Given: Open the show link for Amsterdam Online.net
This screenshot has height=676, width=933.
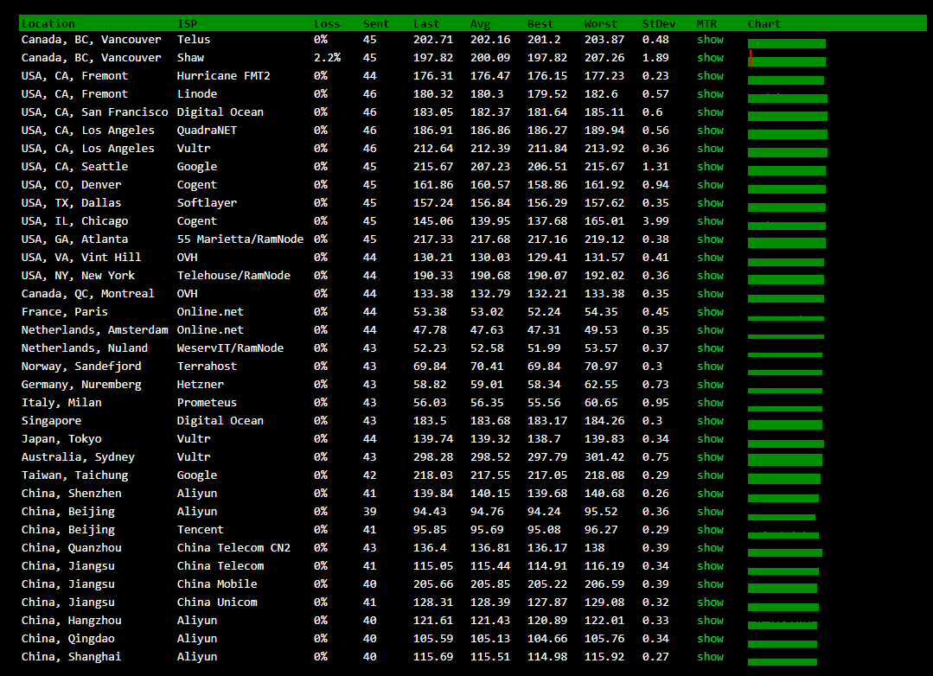Looking at the screenshot, I should [x=710, y=330].
